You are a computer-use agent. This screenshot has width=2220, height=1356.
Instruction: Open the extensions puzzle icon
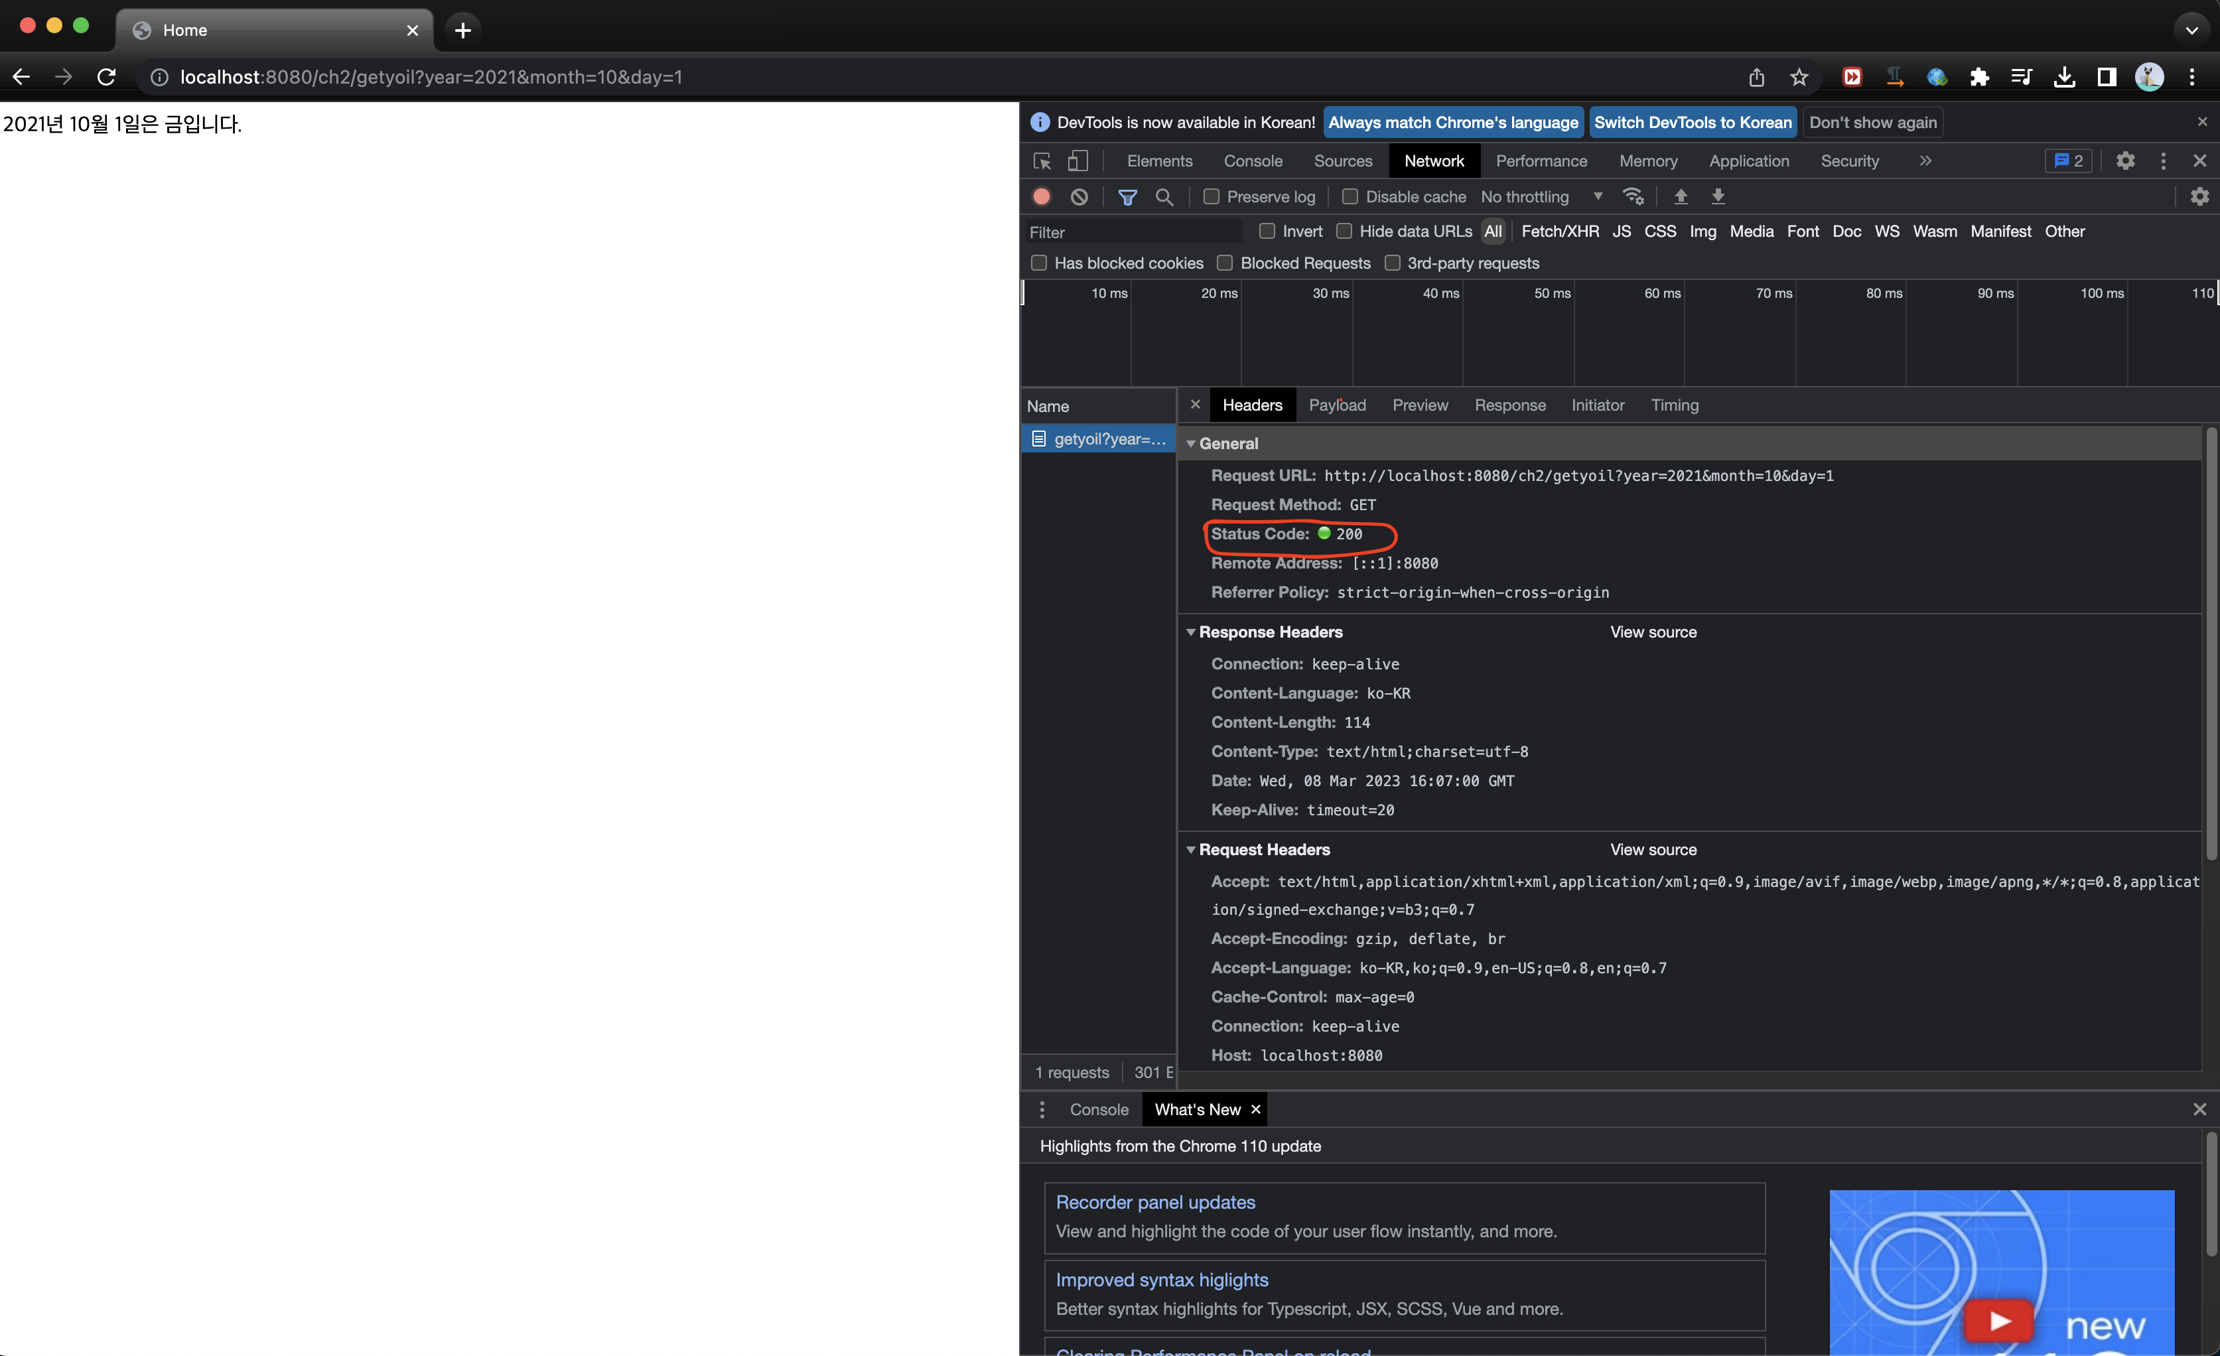click(x=1978, y=78)
